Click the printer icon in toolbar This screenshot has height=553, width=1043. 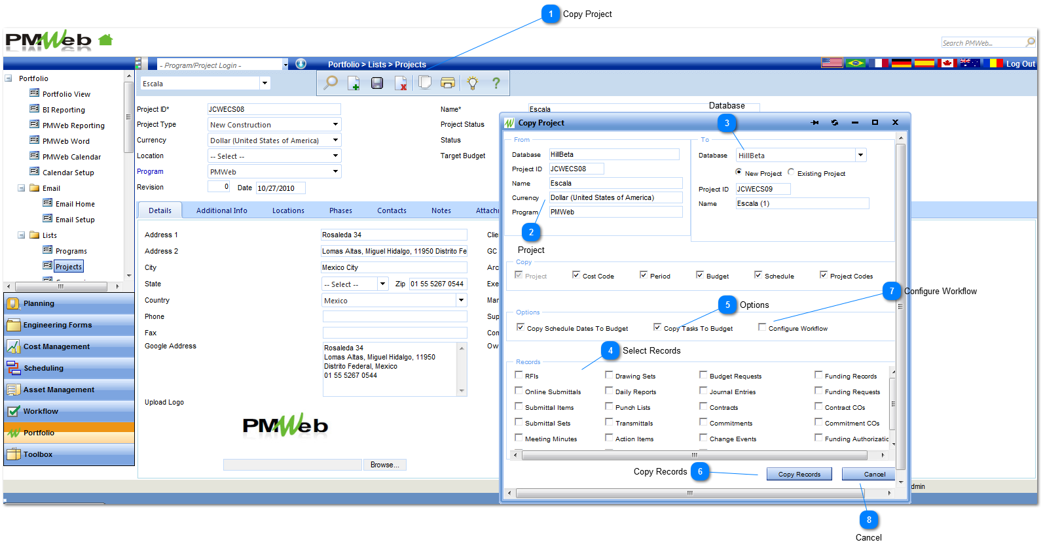tap(448, 83)
